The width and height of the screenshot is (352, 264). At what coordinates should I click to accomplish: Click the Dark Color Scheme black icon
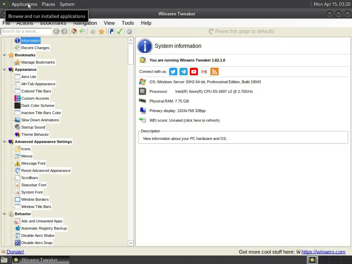click(18, 106)
